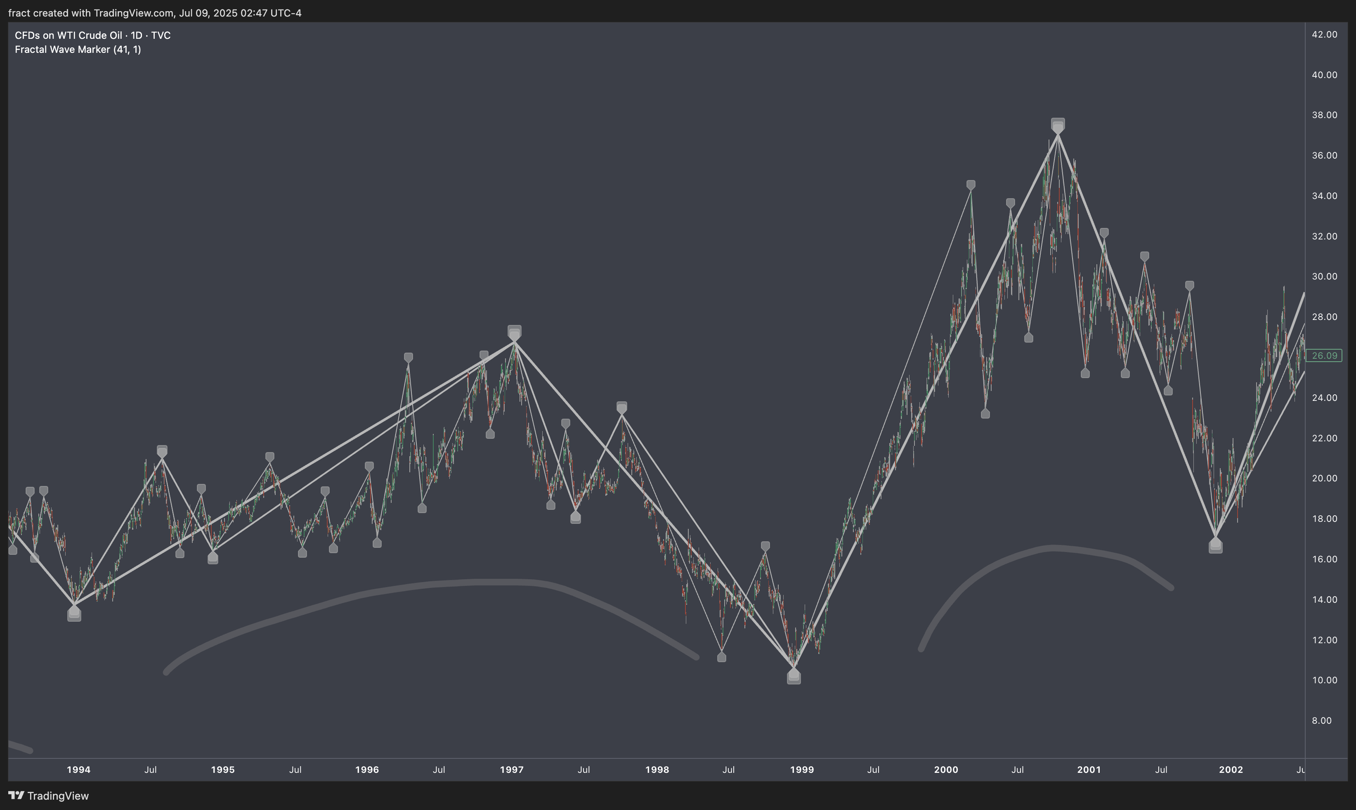Image resolution: width=1356 pixels, height=810 pixels.
Task: Click the 1995 year label on time axis
Action: click(222, 770)
